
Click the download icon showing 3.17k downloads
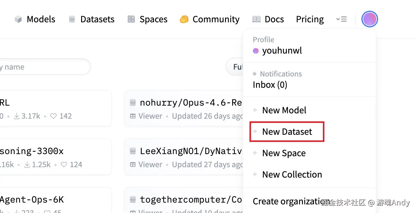(16, 116)
